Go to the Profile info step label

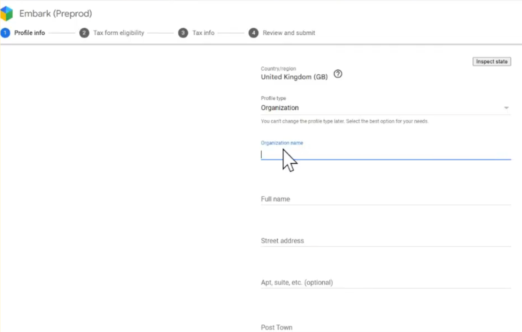[x=29, y=33]
